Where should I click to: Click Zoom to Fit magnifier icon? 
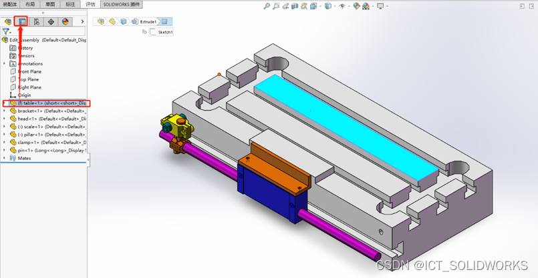[267, 6]
